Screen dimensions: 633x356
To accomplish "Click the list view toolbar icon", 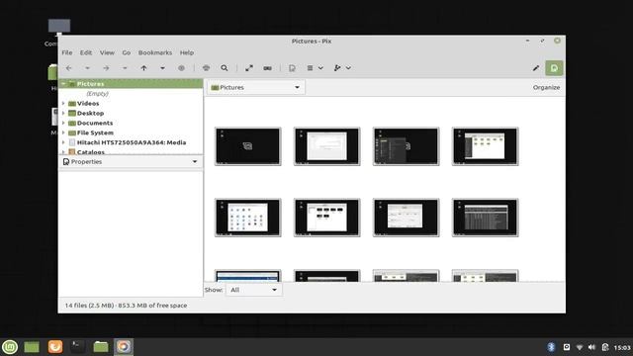I will tap(310, 68).
